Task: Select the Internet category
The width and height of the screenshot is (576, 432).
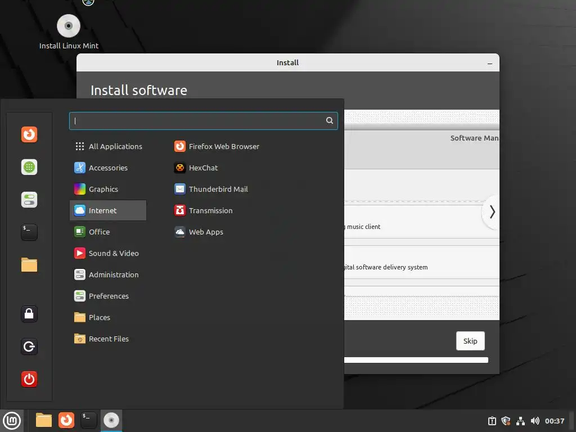Action: pyautogui.click(x=108, y=210)
